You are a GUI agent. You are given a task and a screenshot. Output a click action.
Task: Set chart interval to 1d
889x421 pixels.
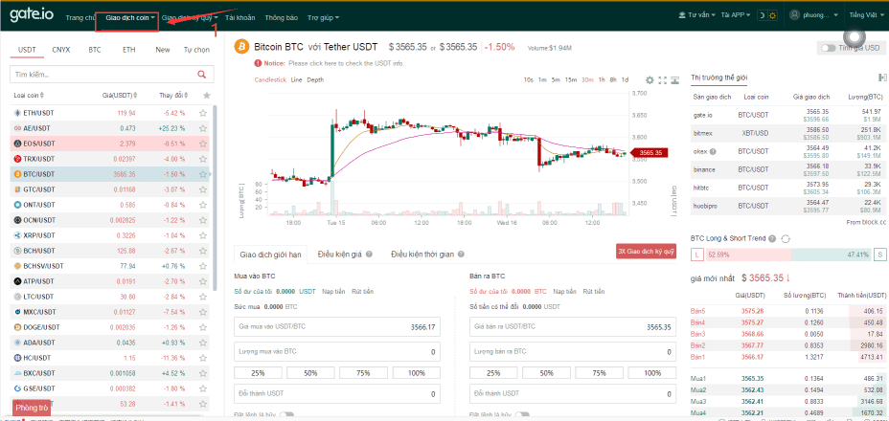point(625,79)
